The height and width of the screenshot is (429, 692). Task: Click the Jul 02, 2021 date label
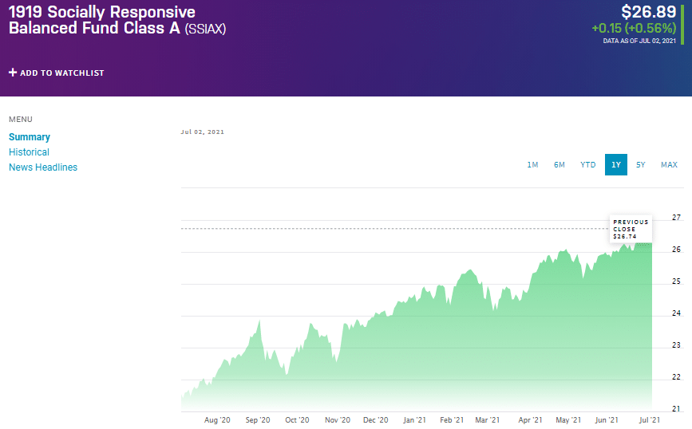pyautogui.click(x=203, y=132)
